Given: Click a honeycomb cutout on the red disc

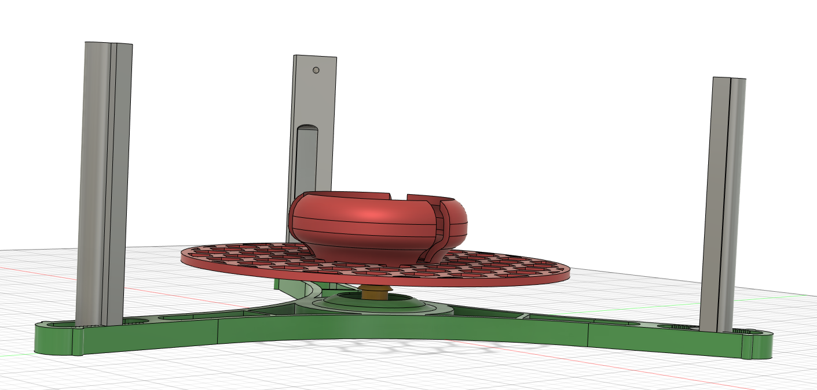Looking at the screenshot, I should pos(261,260).
